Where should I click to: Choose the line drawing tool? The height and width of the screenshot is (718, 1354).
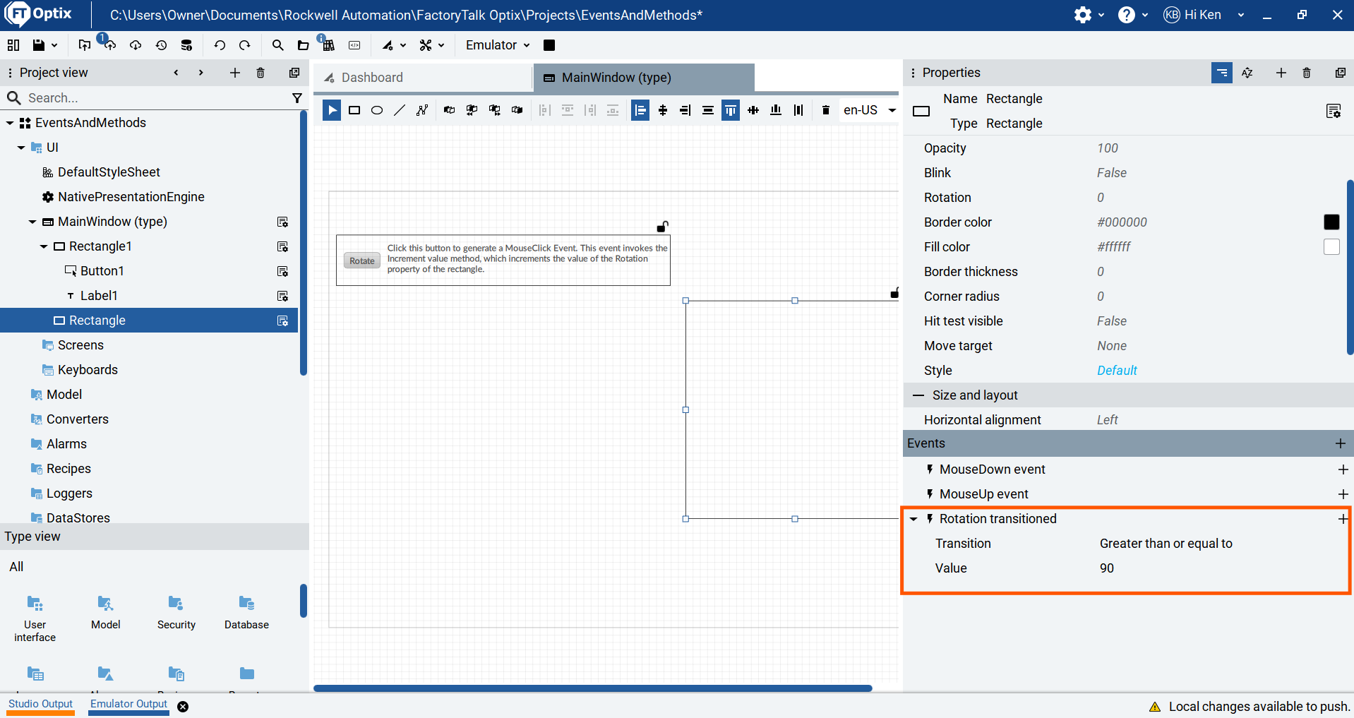tap(400, 110)
